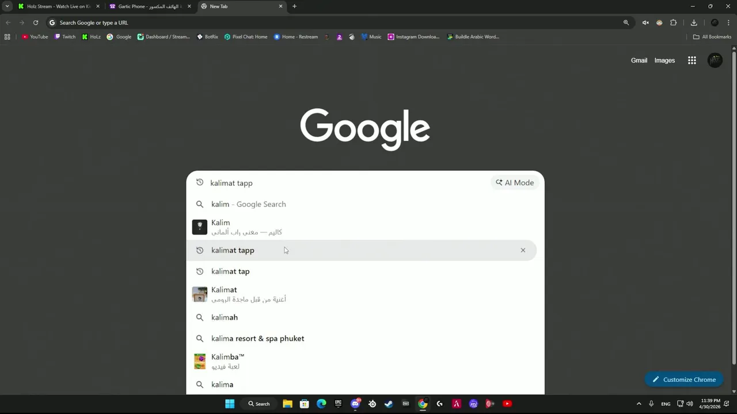Screen dimensions: 737x414
Task: Open a new tab with the plus button
Action: tap(294, 6)
